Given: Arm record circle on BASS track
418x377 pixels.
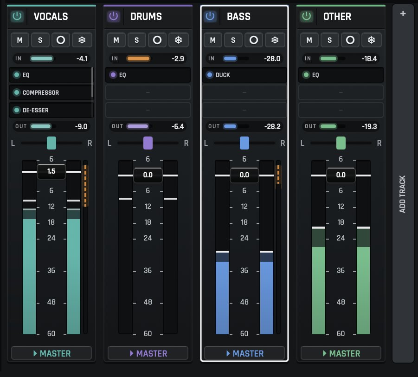Looking at the screenshot, I should (x=254, y=40).
